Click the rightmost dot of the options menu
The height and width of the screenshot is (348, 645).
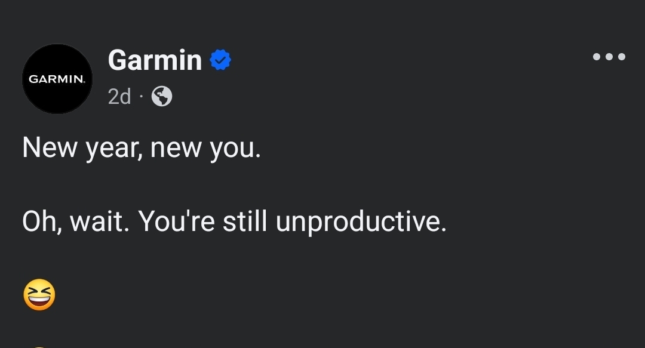[x=622, y=57]
